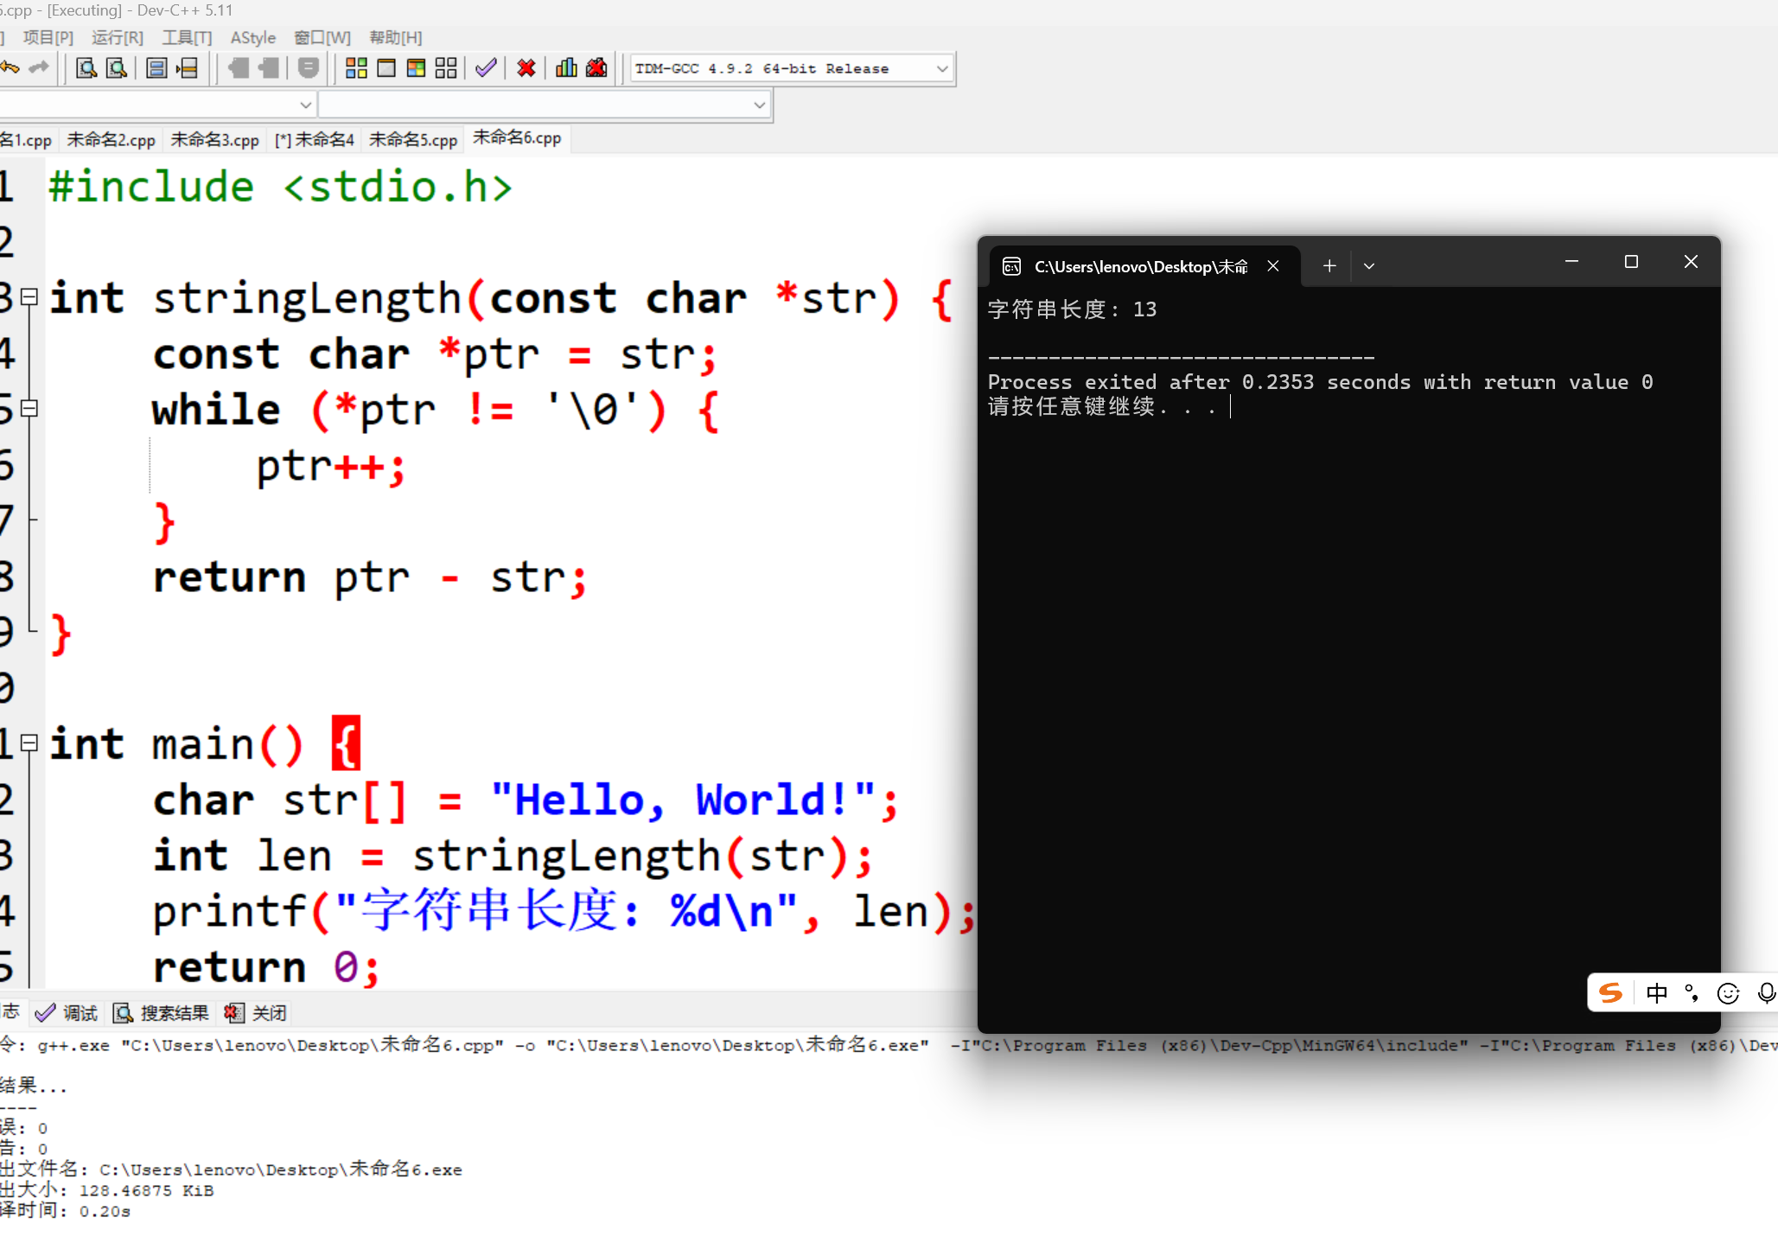Expand the terminal new tab dropdown chevron

[1369, 266]
